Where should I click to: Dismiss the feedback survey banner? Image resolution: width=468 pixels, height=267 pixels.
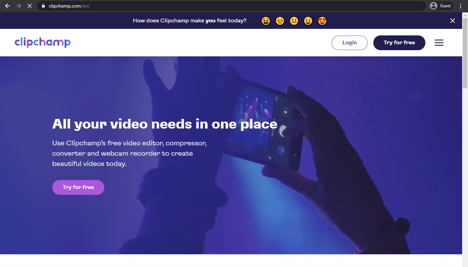click(x=453, y=21)
